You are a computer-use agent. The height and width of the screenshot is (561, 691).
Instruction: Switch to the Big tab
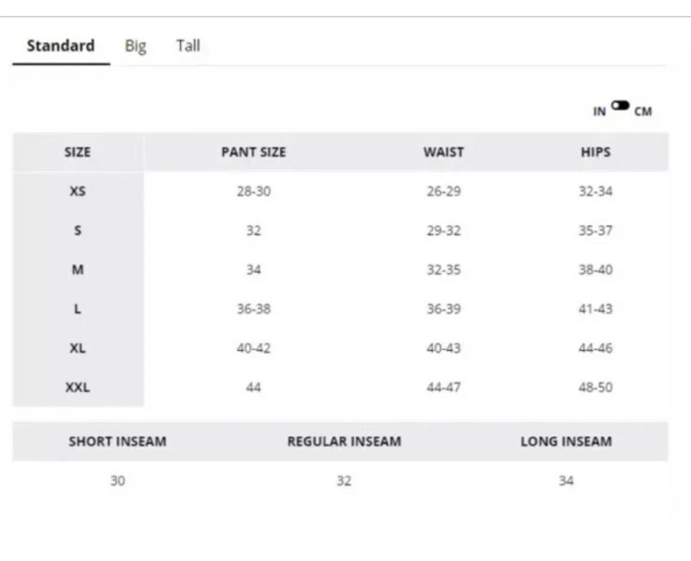point(136,46)
